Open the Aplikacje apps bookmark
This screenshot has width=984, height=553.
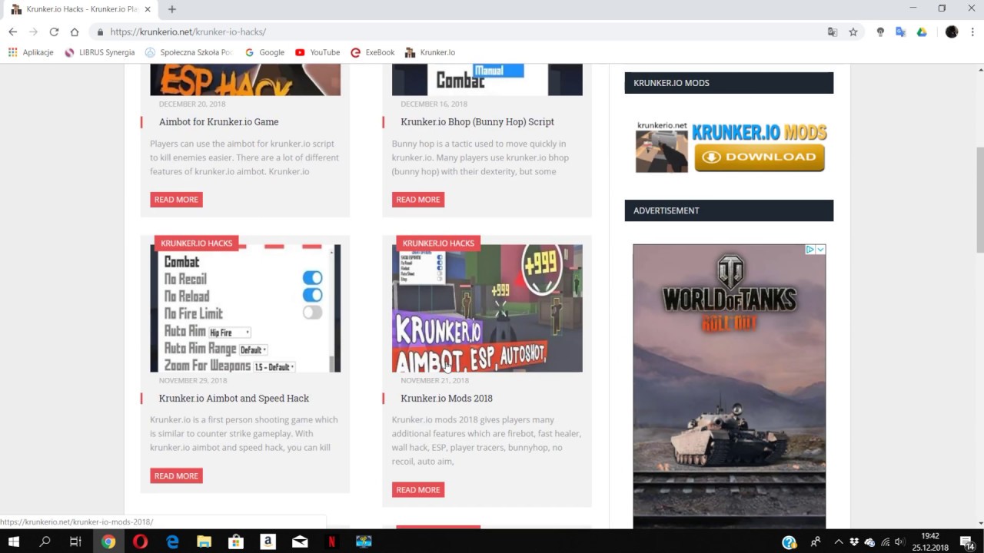click(x=31, y=52)
